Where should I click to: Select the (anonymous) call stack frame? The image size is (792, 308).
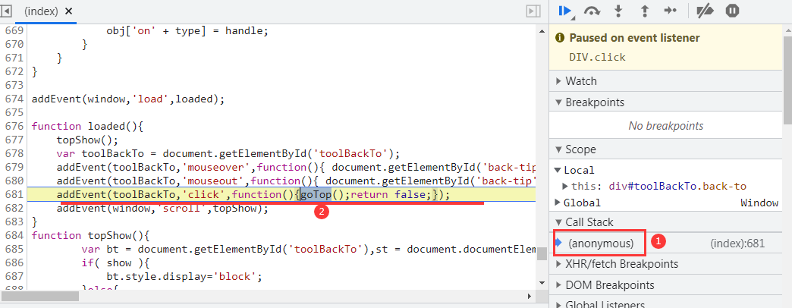(601, 243)
